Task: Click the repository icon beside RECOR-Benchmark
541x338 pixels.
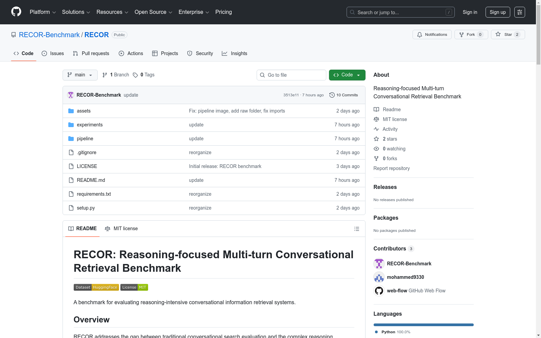Action: [14, 35]
